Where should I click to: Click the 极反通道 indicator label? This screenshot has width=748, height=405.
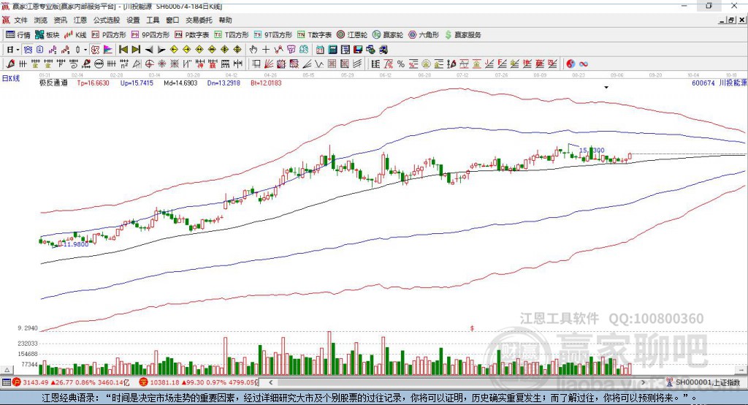coord(53,83)
